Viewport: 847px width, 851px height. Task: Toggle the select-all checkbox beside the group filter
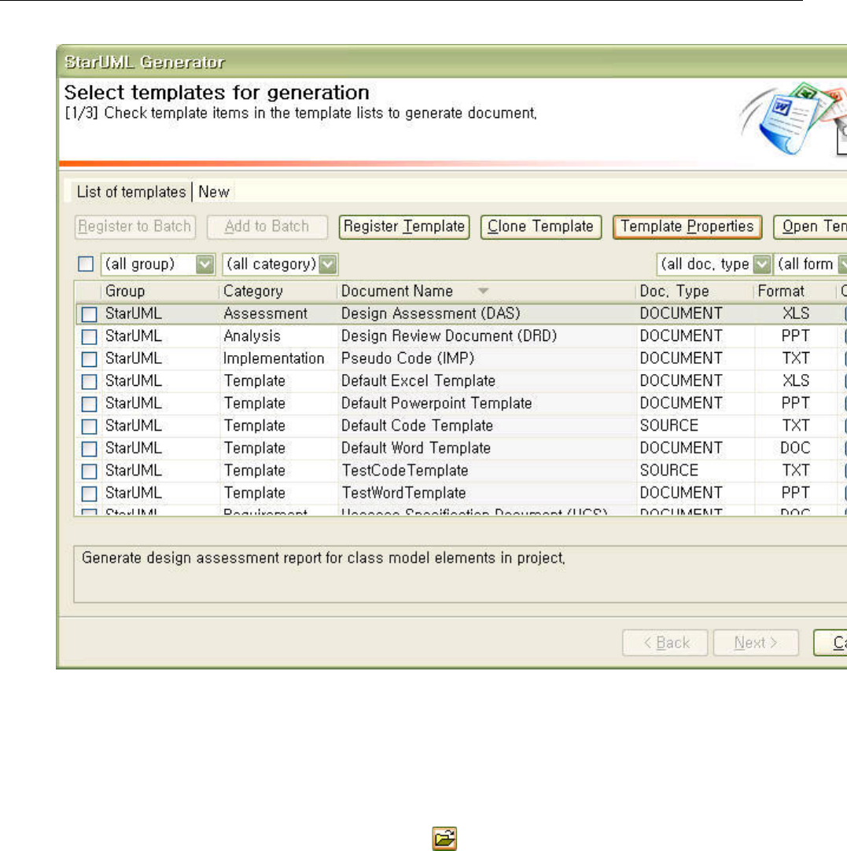pyautogui.click(x=86, y=264)
